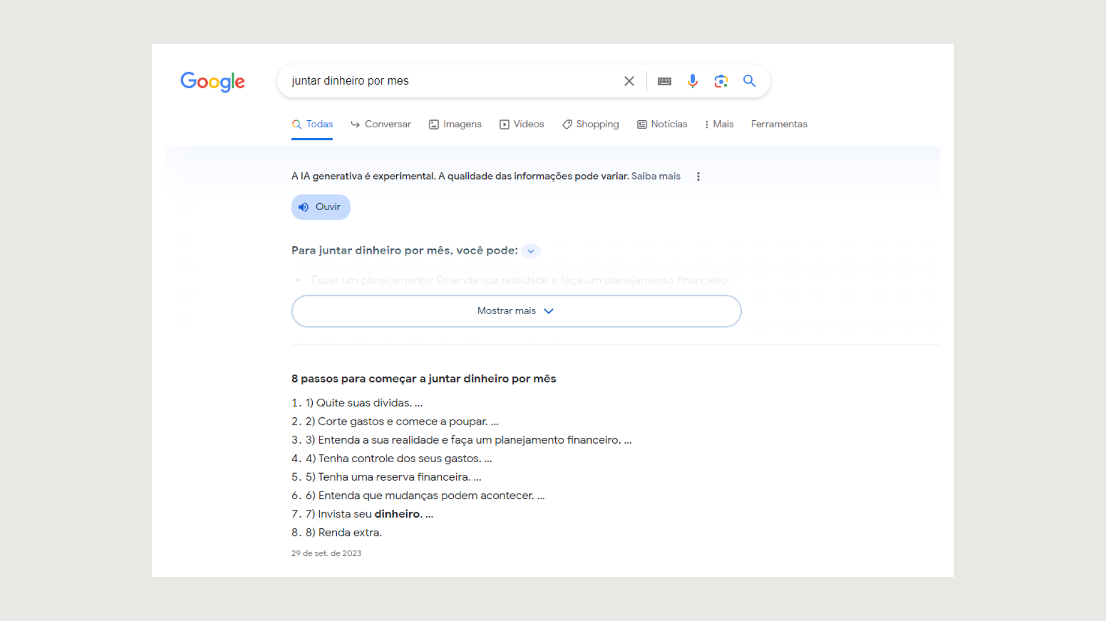Click the blue search magnifier icon
Viewport: 1106px width, 621px height.
coord(749,81)
